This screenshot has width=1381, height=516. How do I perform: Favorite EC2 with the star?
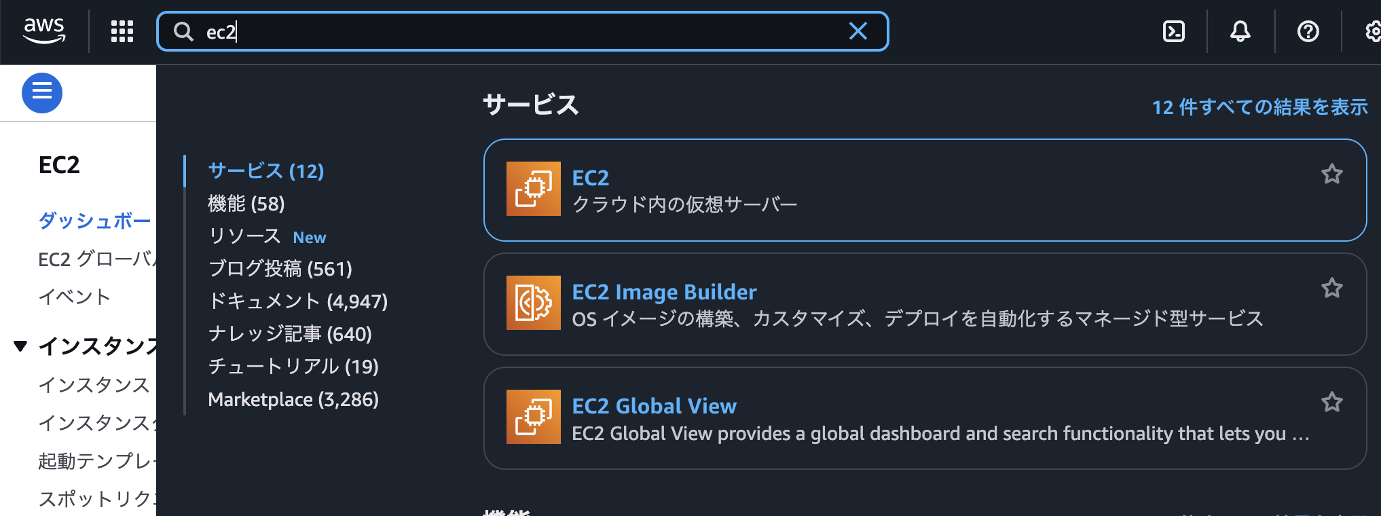(1332, 174)
